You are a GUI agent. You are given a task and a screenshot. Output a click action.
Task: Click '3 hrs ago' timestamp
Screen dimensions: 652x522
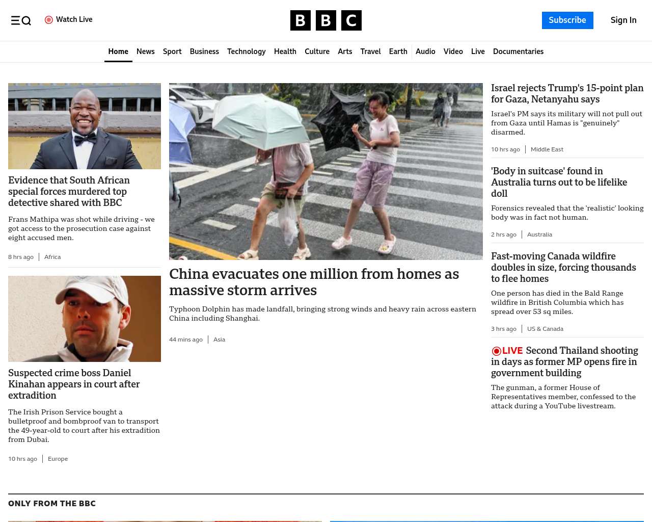504,329
